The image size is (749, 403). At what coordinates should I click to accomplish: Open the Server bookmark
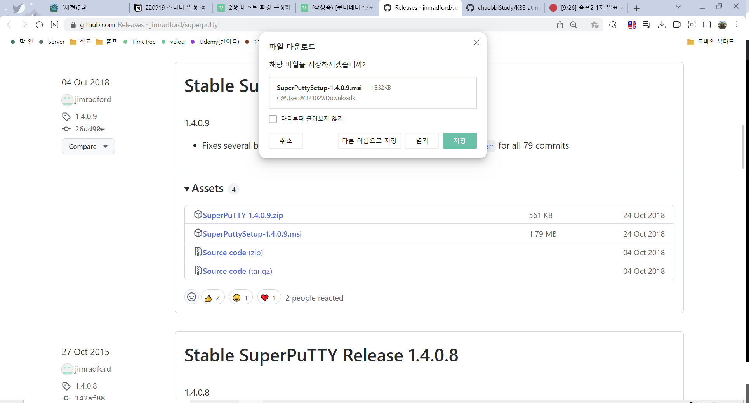(52, 42)
